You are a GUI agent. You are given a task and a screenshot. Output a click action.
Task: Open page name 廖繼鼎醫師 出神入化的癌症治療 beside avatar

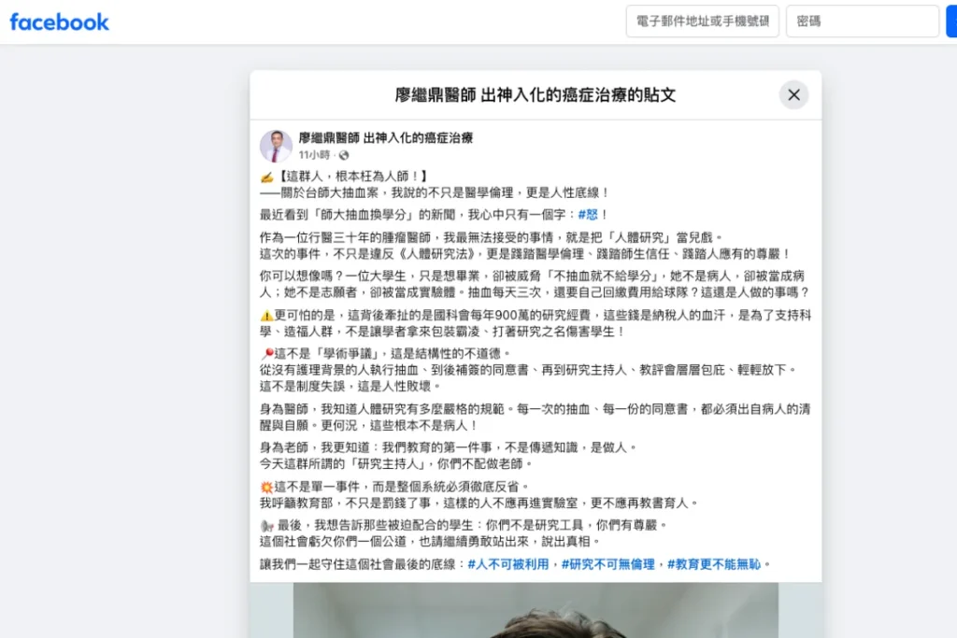pos(386,138)
